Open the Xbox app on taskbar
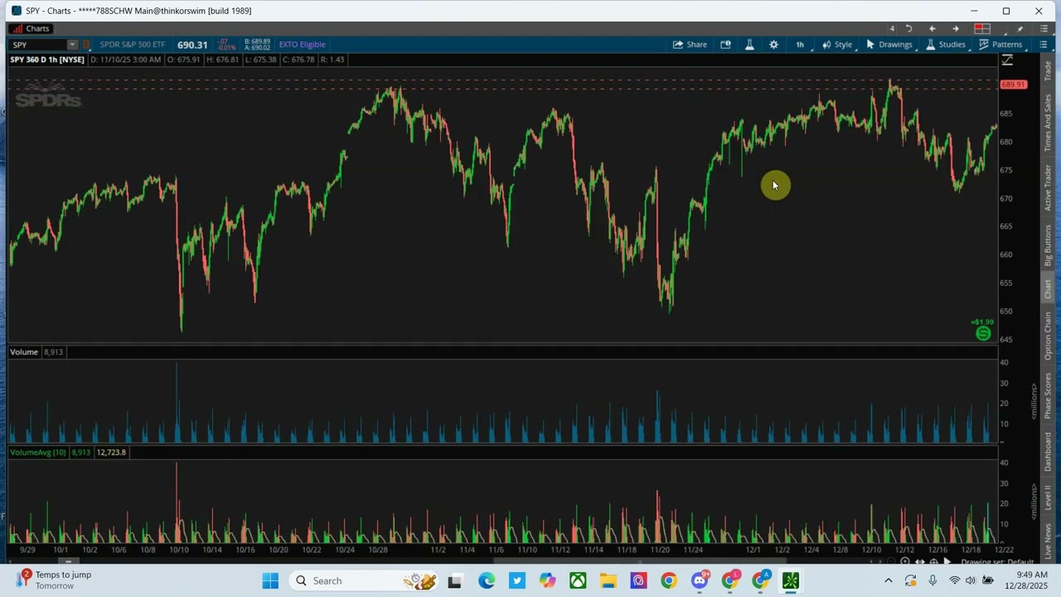 pos(578,581)
